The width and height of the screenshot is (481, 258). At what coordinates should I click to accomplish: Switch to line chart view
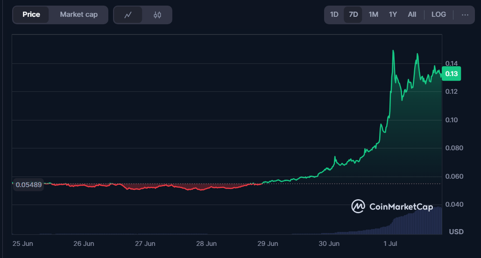128,15
